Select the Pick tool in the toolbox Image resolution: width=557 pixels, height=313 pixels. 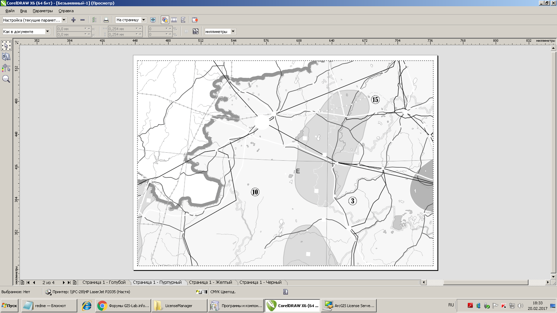tap(6, 46)
